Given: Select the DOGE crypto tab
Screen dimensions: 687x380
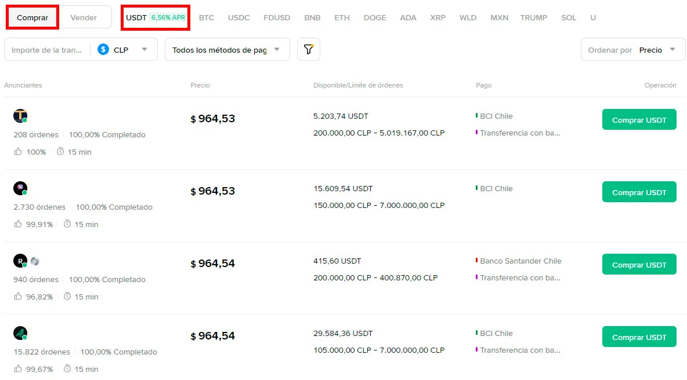Looking at the screenshot, I should (375, 17).
